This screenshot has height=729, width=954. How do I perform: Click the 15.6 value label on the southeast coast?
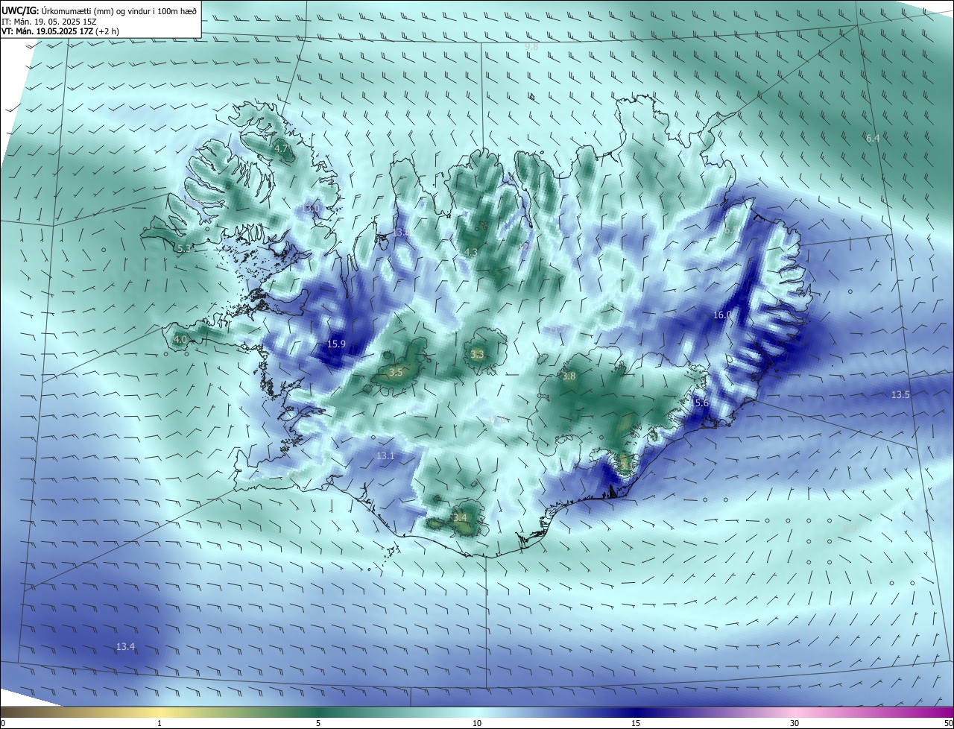click(700, 403)
